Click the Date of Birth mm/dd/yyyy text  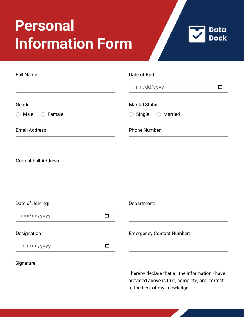149,87
